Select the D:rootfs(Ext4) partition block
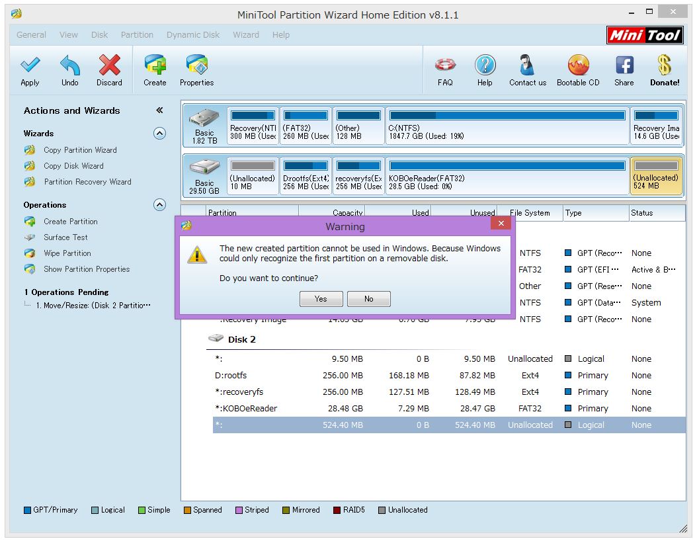The width and height of the screenshot is (697, 543). (x=306, y=176)
